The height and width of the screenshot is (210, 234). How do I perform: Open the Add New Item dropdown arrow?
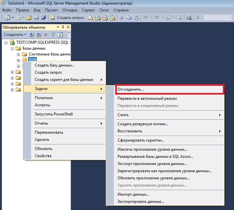(24, 18)
